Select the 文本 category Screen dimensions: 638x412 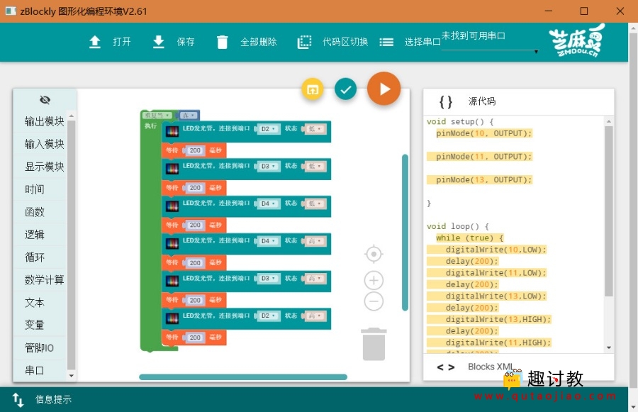(35, 303)
